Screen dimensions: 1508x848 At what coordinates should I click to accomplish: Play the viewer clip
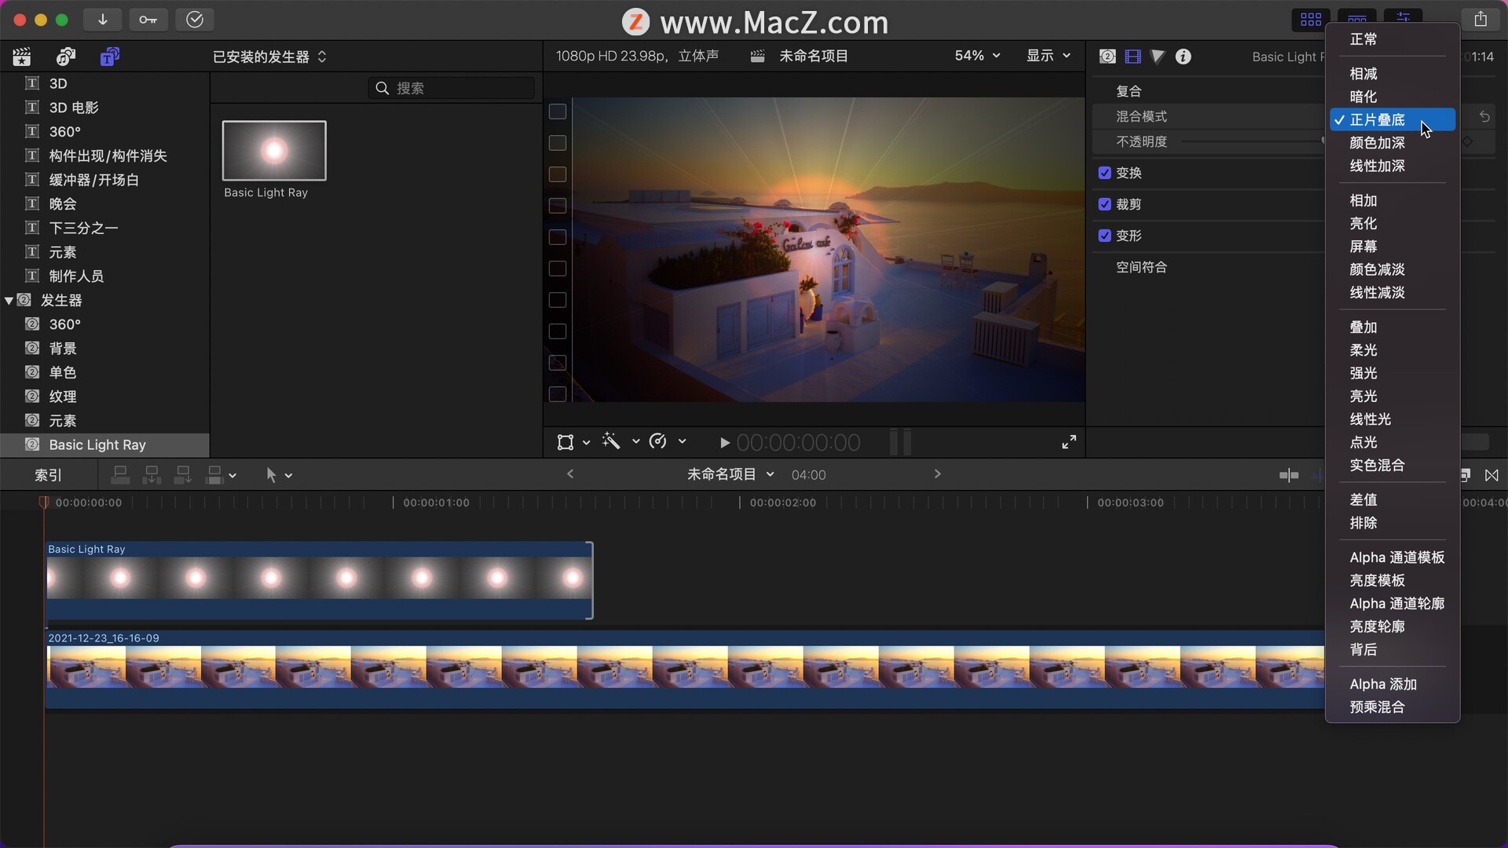[724, 443]
